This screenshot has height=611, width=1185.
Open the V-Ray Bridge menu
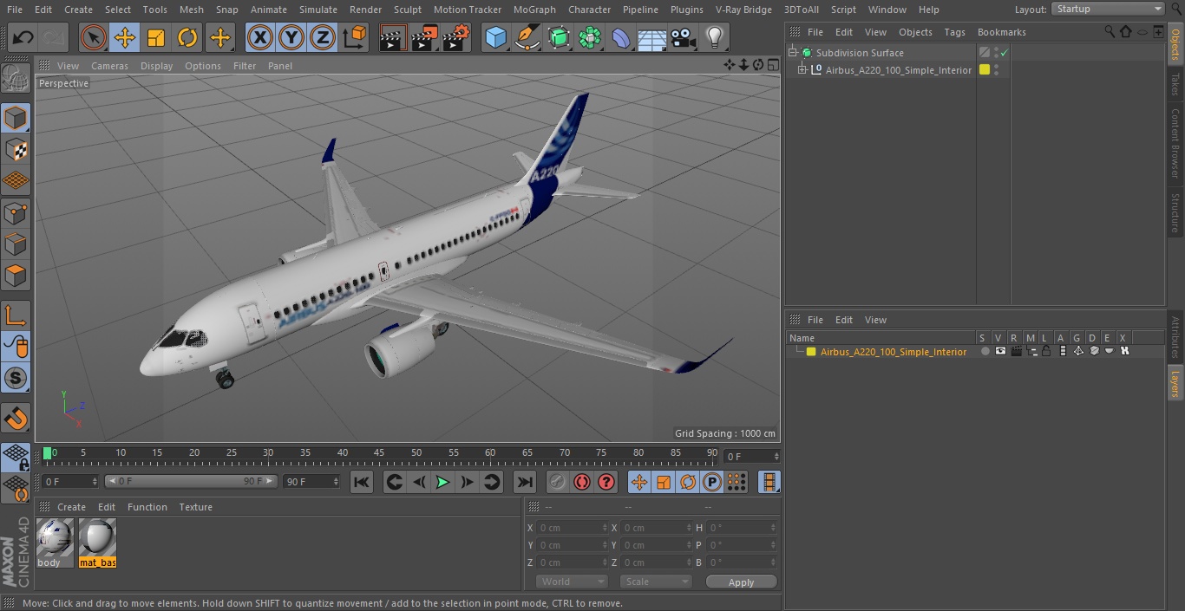pyautogui.click(x=743, y=10)
